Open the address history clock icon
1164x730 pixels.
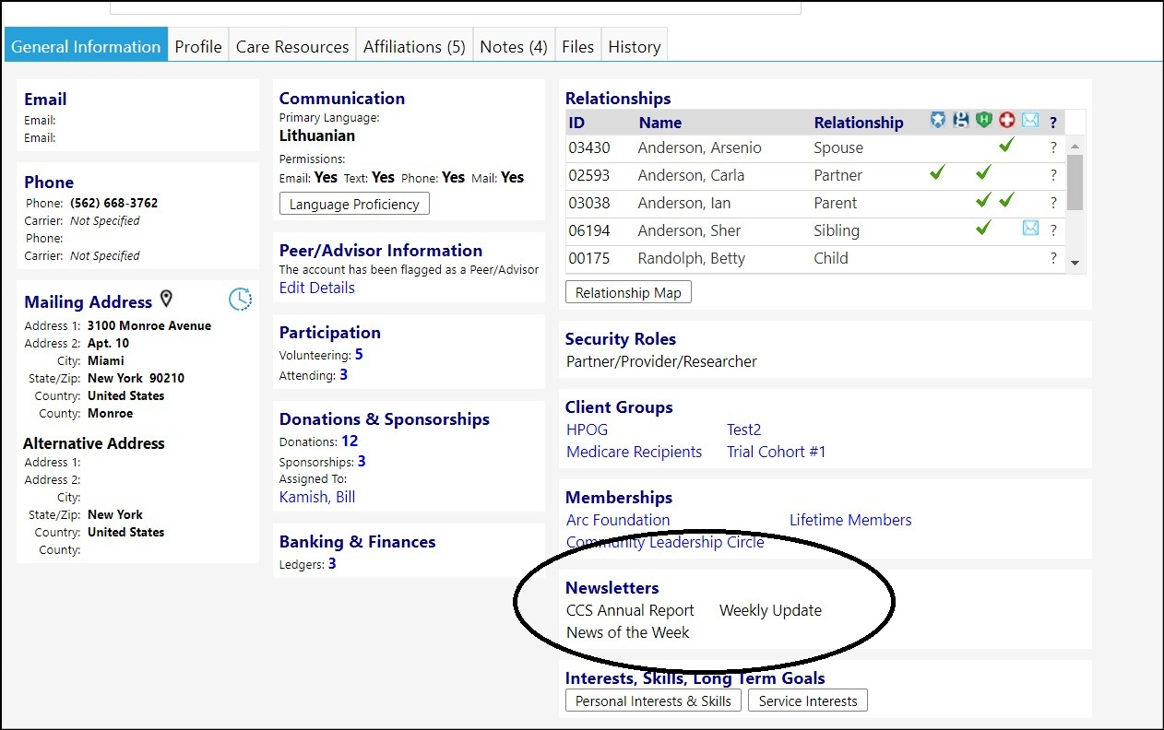tap(240, 299)
